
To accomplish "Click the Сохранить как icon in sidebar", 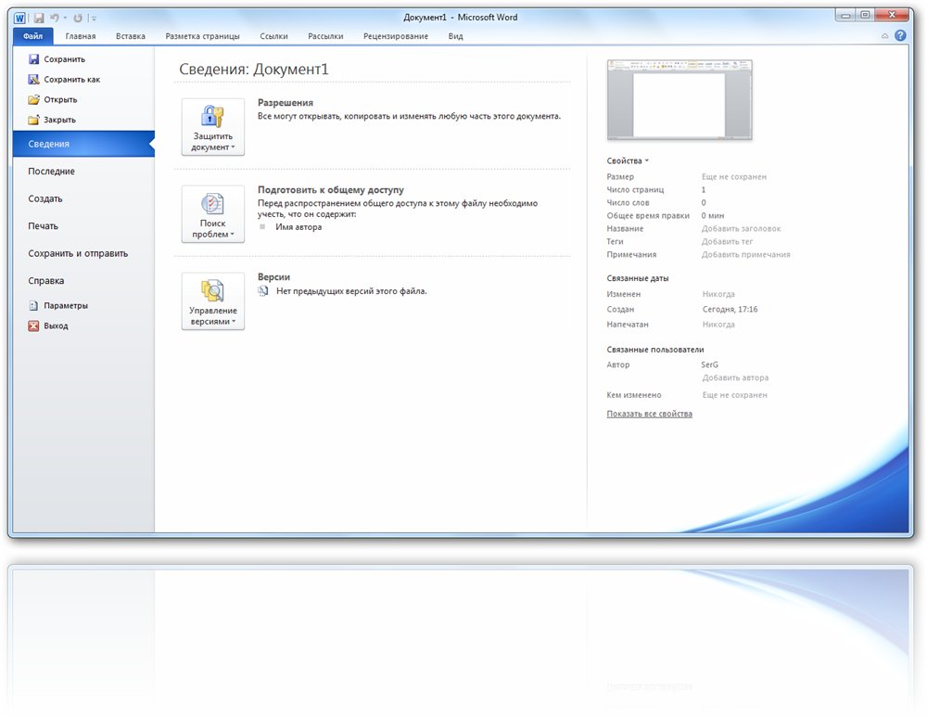I will click(x=33, y=79).
